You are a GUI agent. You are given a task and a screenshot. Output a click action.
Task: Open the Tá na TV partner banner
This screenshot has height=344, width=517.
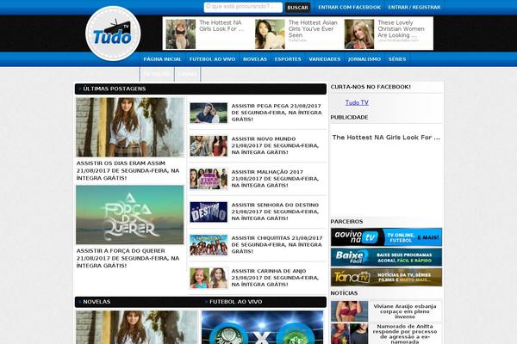[386, 277]
